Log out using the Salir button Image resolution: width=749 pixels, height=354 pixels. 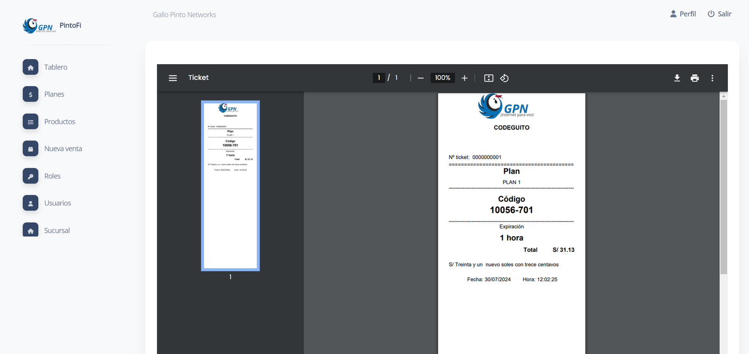pos(720,14)
